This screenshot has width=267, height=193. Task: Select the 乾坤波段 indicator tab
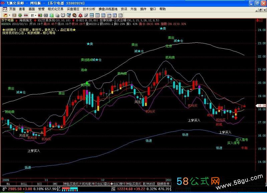coord(149,184)
